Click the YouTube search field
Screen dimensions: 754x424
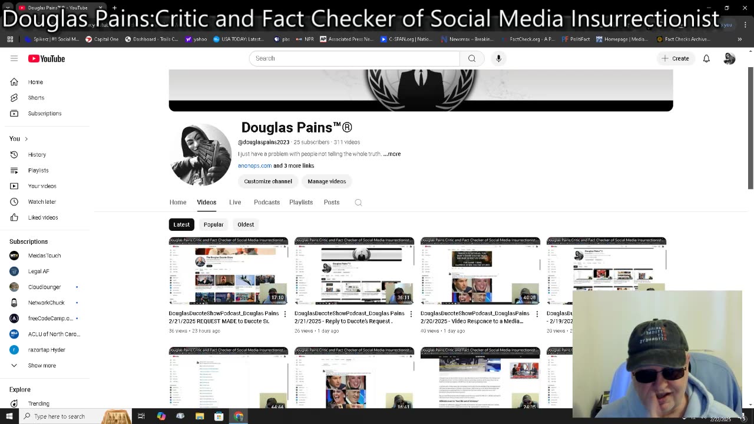click(354, 58)
